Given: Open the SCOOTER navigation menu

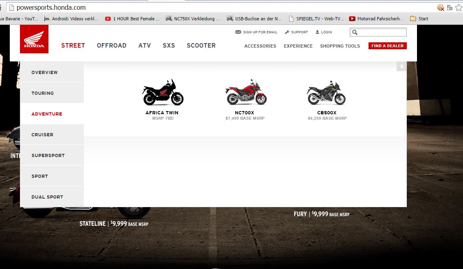Looking at the screenshot, I should pos(201,46).
